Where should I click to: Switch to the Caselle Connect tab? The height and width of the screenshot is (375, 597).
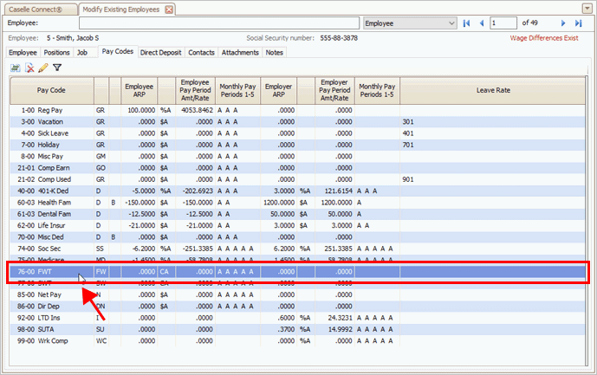click(37, 9)
